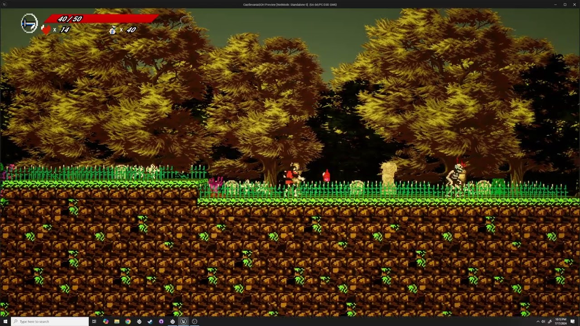This screenshot has height=326, width=580.
Task: Maximize the CastlevaniaSOH Preview window
Action: tap(565, 5)
